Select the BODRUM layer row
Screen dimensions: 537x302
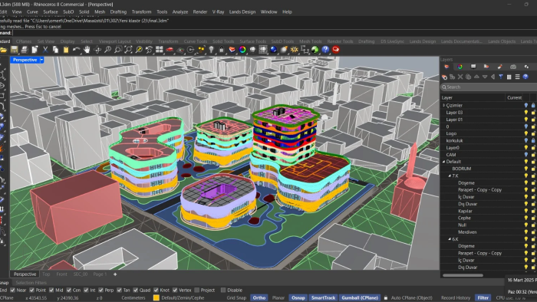461,169
